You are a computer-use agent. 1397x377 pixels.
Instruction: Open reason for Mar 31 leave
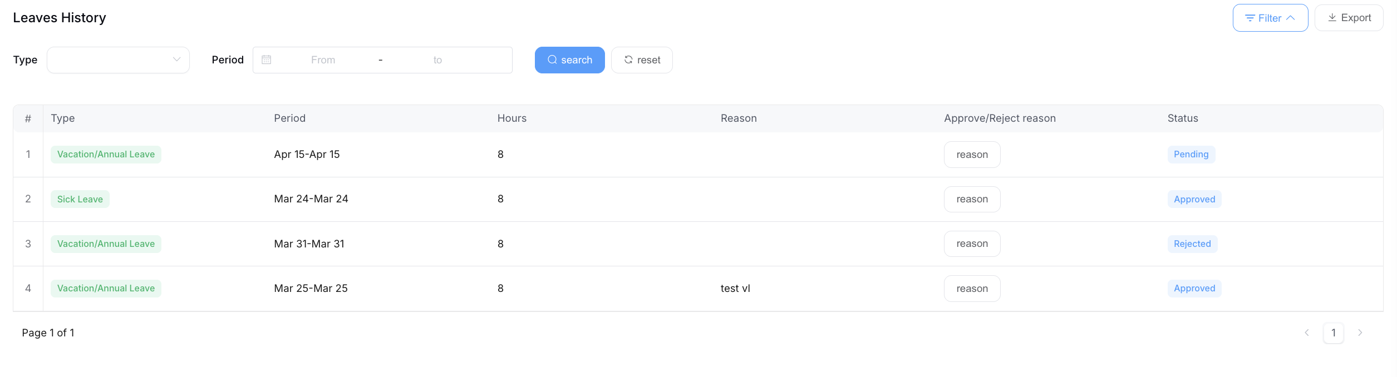click(972, 244)
